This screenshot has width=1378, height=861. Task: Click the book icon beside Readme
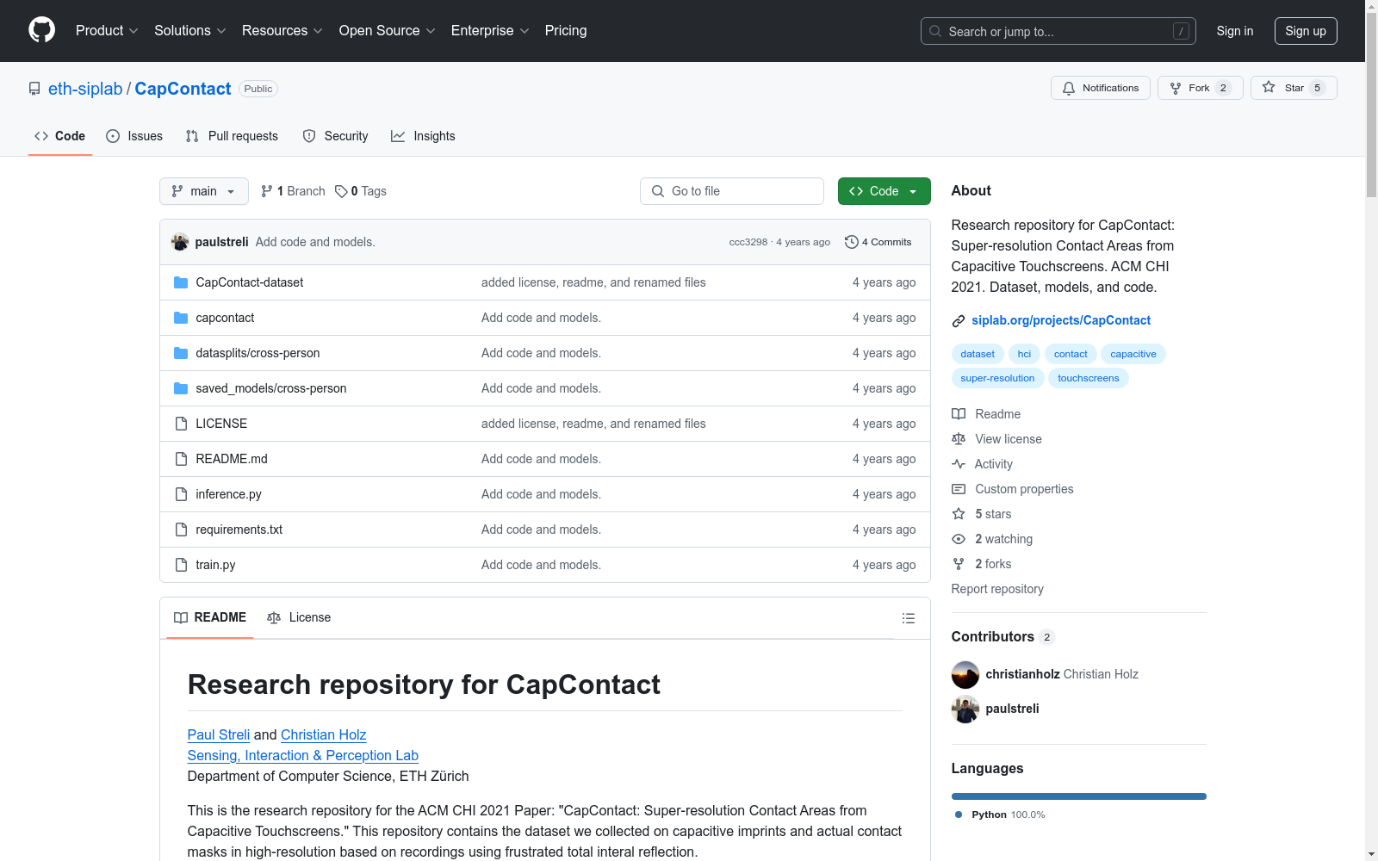(959, 414)
